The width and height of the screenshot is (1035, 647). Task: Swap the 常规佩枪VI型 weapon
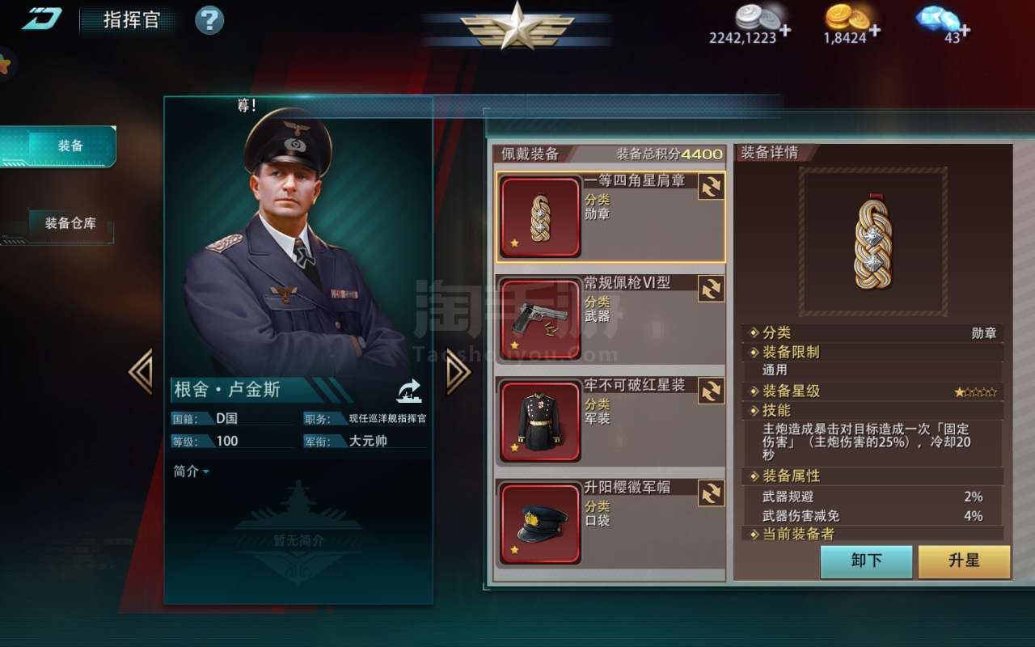[x=711, y=289]
